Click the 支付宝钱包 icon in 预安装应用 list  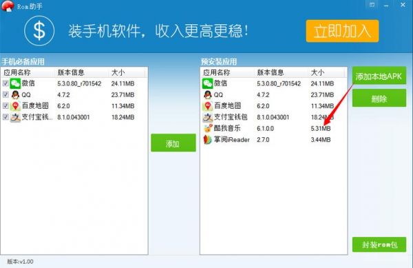click(208, 117)
